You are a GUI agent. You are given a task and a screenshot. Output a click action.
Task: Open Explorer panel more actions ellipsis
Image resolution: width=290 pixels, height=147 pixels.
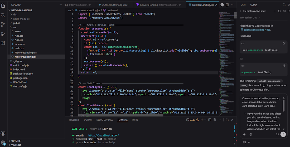(61, 5)
